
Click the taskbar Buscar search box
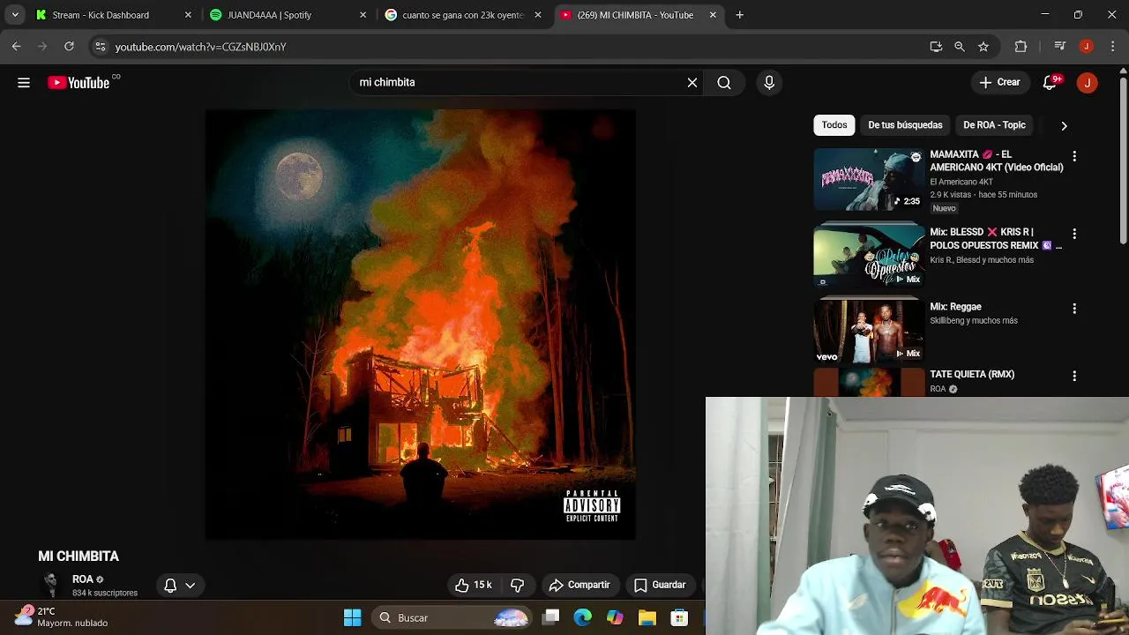click(x=450, y=617)
